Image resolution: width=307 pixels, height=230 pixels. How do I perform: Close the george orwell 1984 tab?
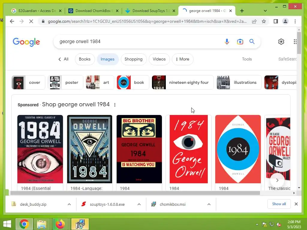[231, 11]
